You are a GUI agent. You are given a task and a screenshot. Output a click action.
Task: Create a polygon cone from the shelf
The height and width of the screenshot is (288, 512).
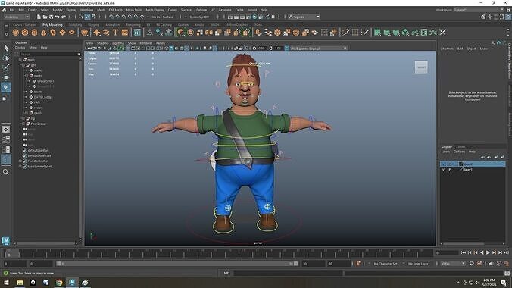[x=44, y=33]
